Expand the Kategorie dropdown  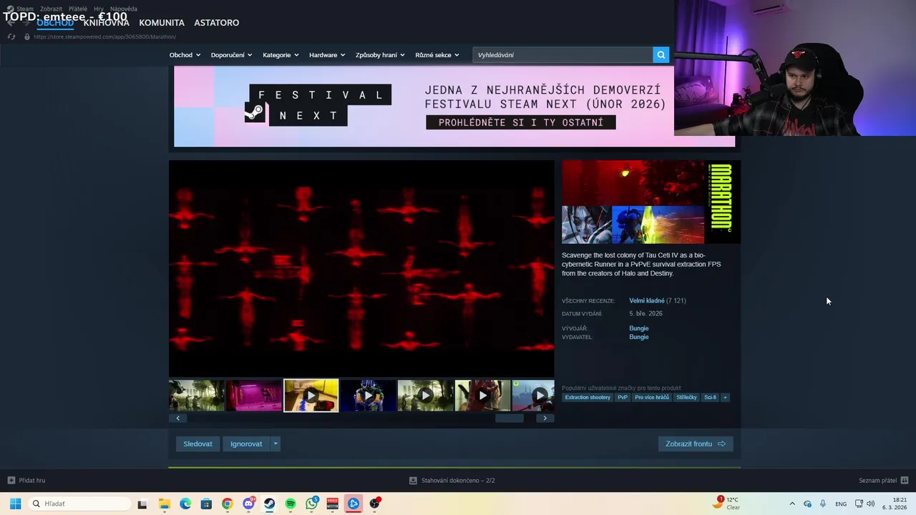coord(281,55)
